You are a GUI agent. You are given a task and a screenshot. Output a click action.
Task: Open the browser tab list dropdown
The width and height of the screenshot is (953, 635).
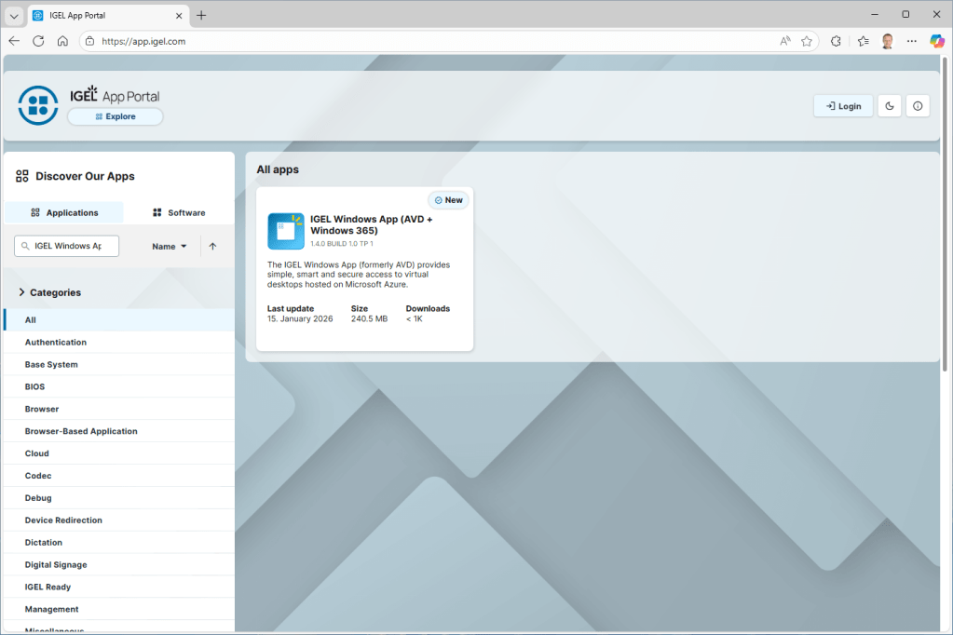tap(14, 15)
